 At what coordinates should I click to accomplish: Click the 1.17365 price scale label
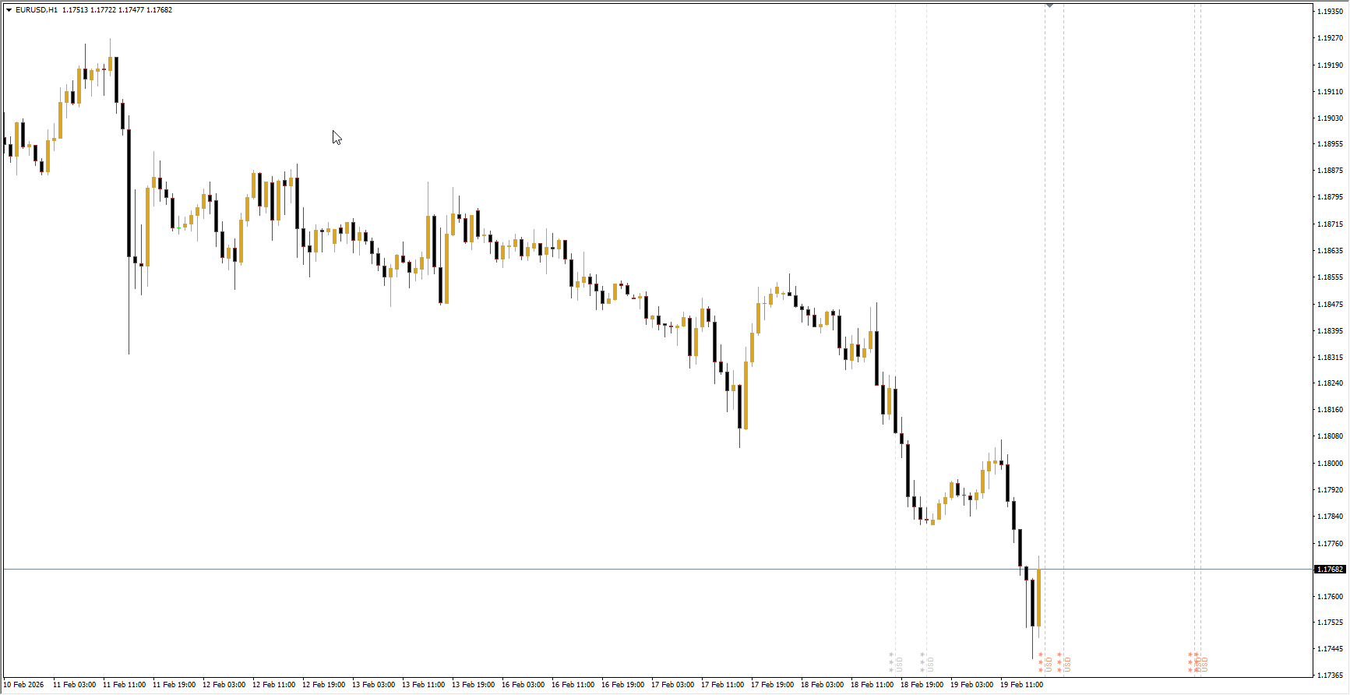tap(1330, 676)
